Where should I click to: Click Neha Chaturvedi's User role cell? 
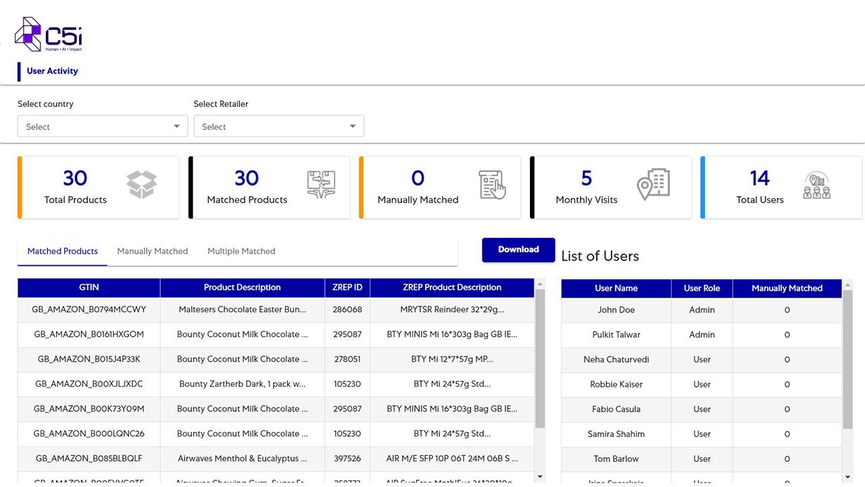(702, 360)
